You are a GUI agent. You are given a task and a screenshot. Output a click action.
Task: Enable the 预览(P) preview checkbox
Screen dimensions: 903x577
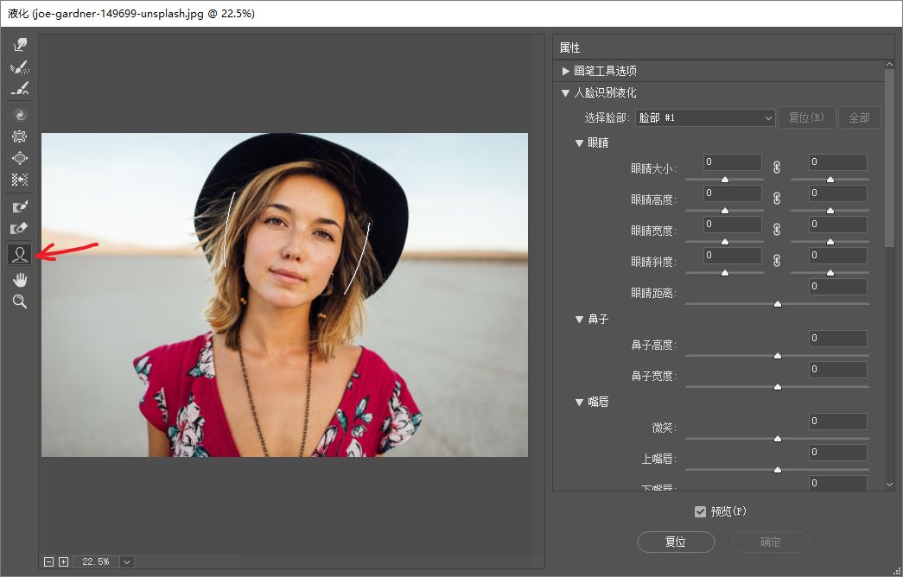(x=700, y=511)
